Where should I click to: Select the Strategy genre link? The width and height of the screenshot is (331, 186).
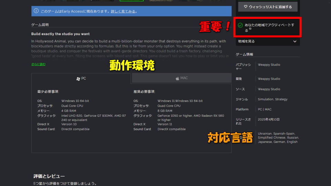(x=281, y=99)
